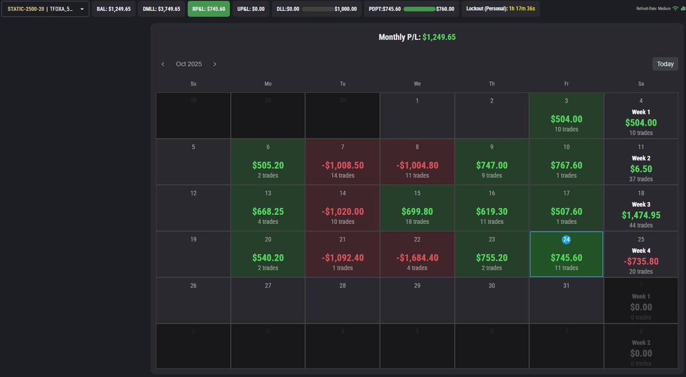Select October 9 with $747.00 profit
The height and width of the screenshot is (377, 686).
[492, 162]
